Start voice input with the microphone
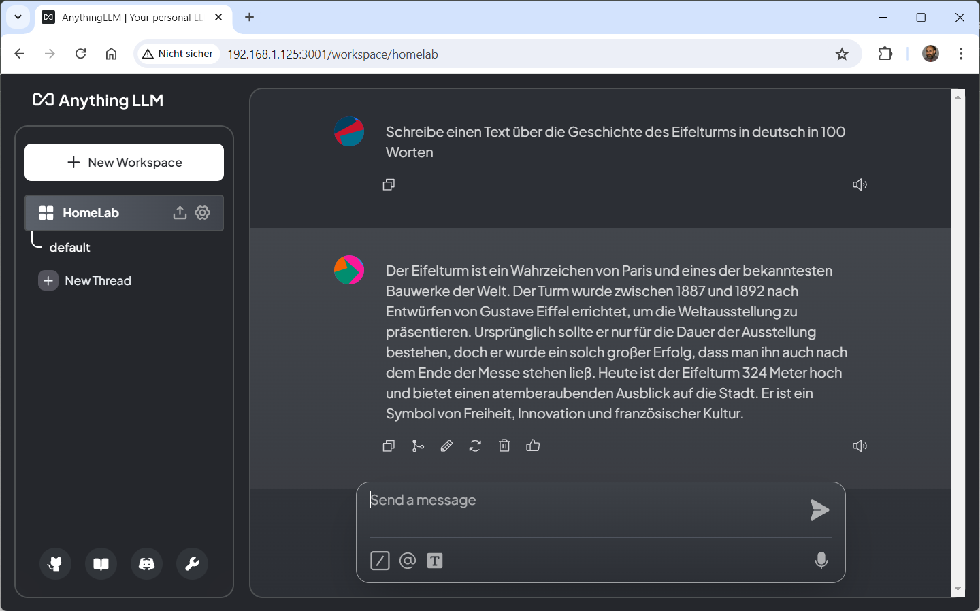The width and height of the screenshot is (980, 611). pyautogui.click(x=821, y=561)
